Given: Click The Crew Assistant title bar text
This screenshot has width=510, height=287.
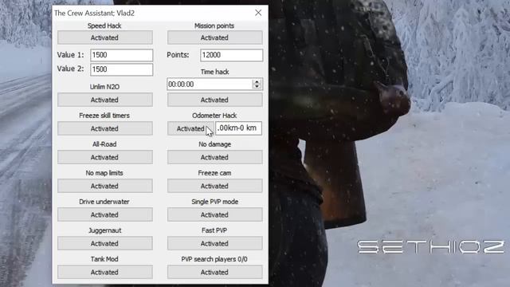Looking at the screenshot, I should click(94, 13).
